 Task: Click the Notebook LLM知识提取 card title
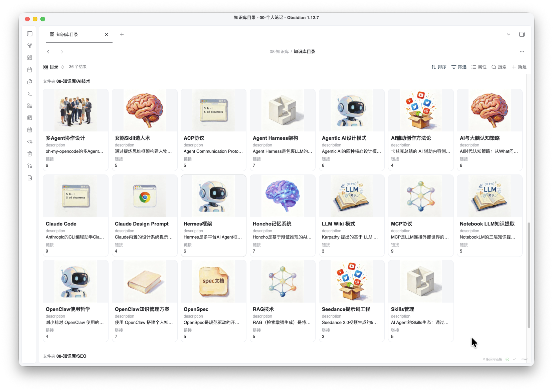(x=487, y=224)
